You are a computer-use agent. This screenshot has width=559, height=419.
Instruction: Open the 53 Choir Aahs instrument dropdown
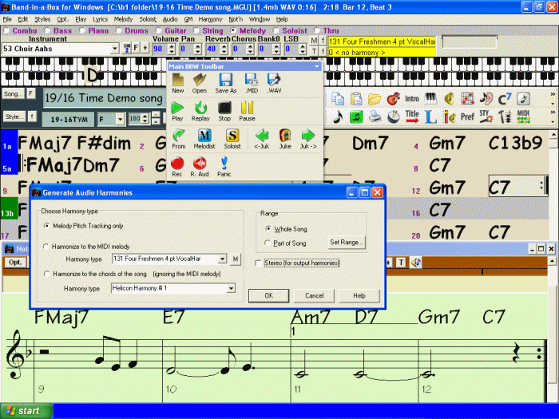pos(114,49)
